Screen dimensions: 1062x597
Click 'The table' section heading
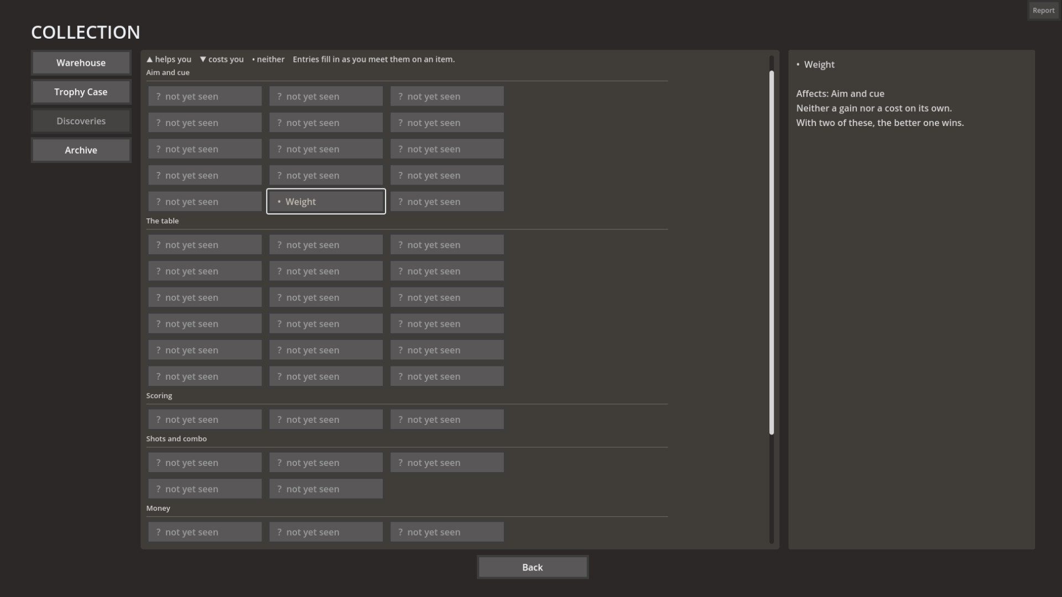(162, 221)
